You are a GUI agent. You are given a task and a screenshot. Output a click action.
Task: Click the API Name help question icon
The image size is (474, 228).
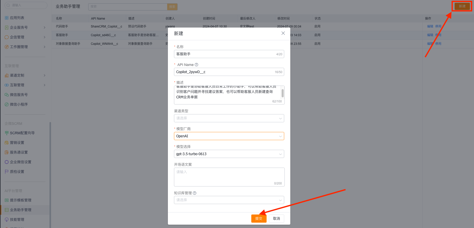(x=196, y=65)
